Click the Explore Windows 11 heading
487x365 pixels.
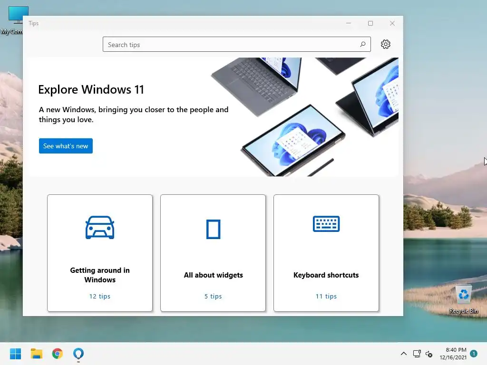[91, 90]
